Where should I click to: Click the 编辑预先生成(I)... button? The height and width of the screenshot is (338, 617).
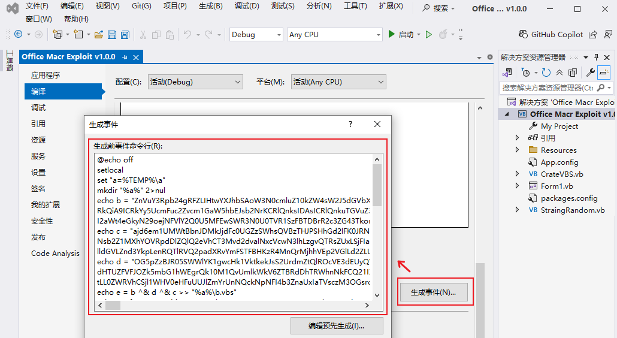337,326
